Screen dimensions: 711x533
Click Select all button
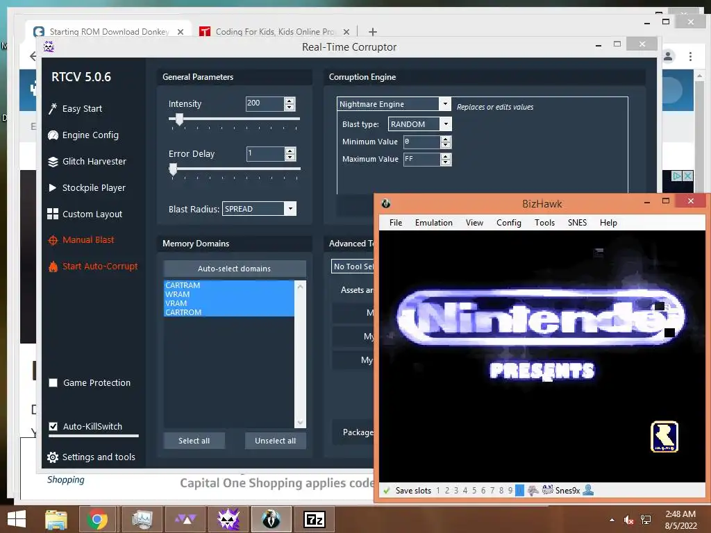point(194,441)
